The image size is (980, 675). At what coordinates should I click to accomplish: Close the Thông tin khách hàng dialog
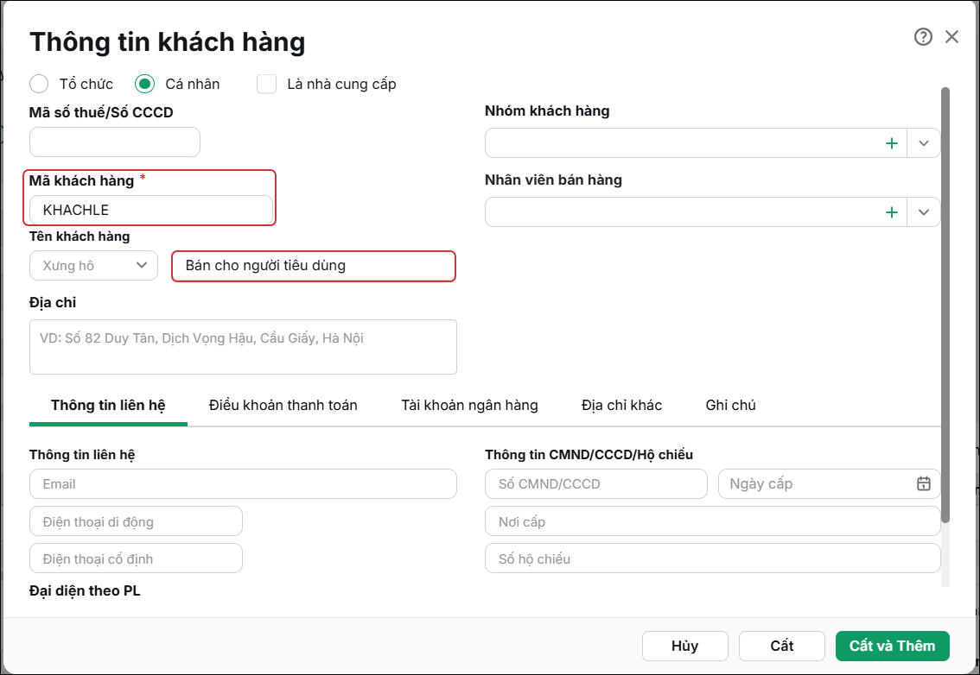click(951, 37)
